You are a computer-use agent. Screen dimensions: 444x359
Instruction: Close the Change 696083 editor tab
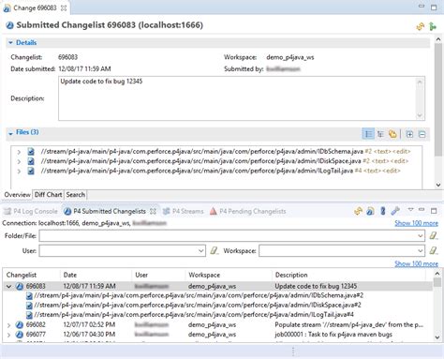[64, 8]
